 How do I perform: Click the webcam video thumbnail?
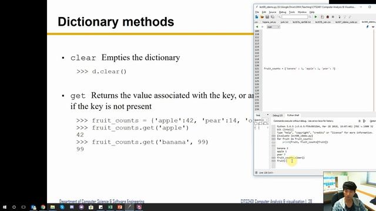coord(350,191)
